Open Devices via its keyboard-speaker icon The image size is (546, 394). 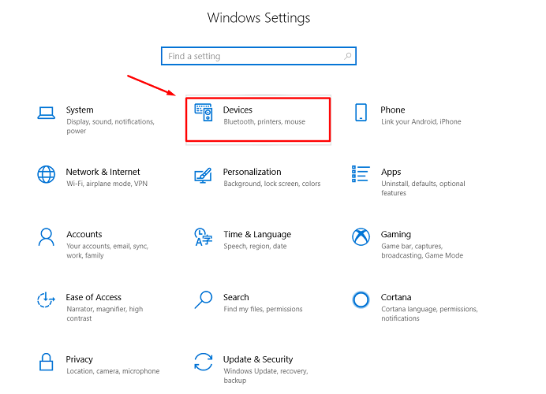tap(204, 113)
